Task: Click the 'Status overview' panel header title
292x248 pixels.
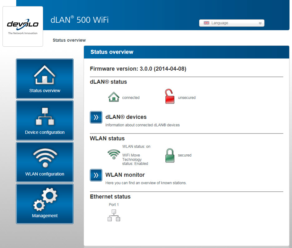Action: 112,52
